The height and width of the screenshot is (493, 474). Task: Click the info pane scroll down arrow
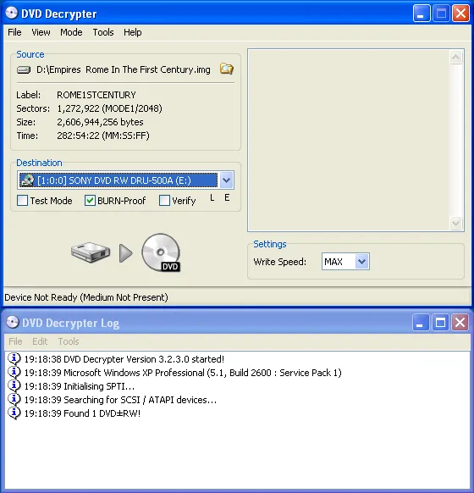(455, 224)
